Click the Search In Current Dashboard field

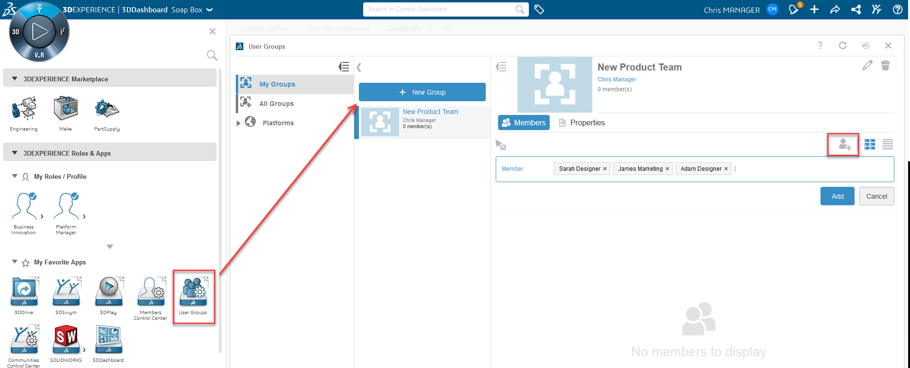[x=440, y=9]
